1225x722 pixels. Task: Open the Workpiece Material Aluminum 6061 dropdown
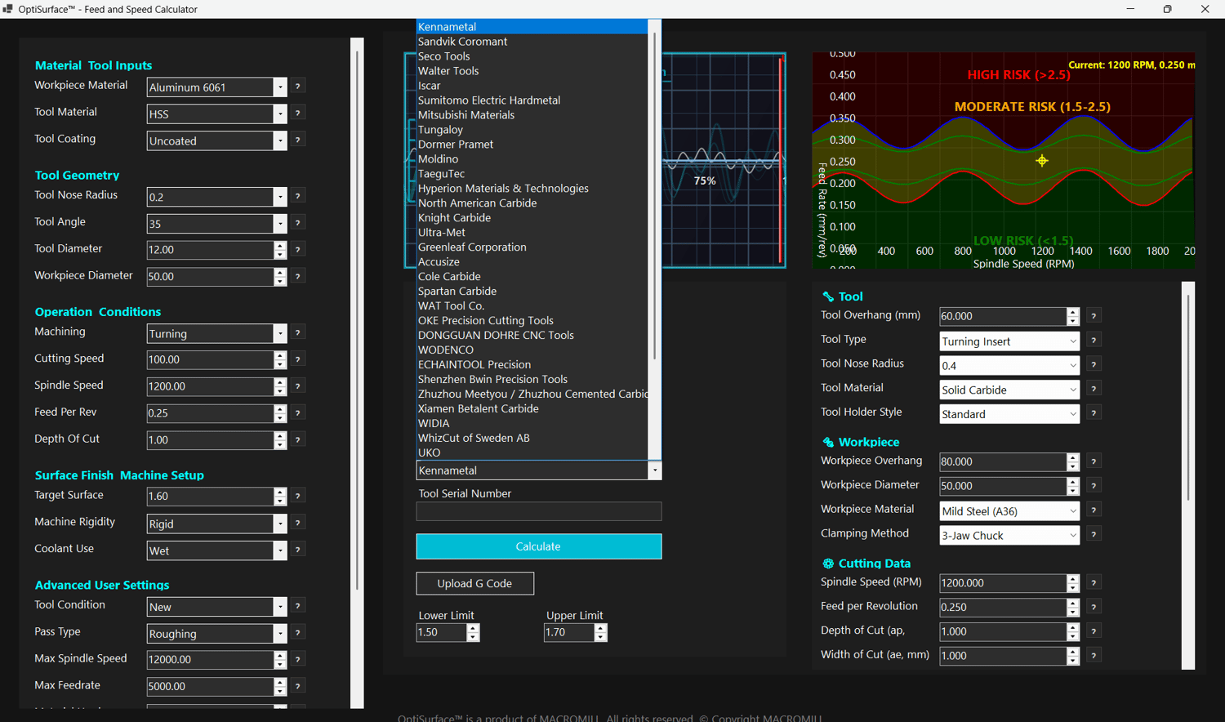coord(280,87)
